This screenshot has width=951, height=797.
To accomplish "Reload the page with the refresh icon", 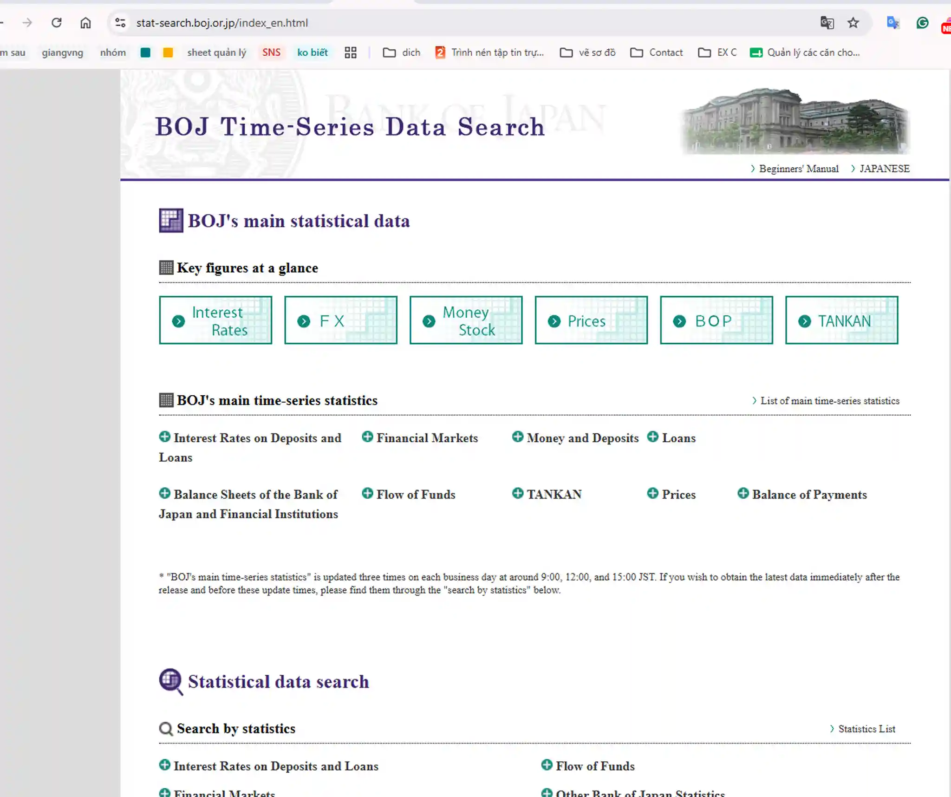I will [x=57, y=23].
